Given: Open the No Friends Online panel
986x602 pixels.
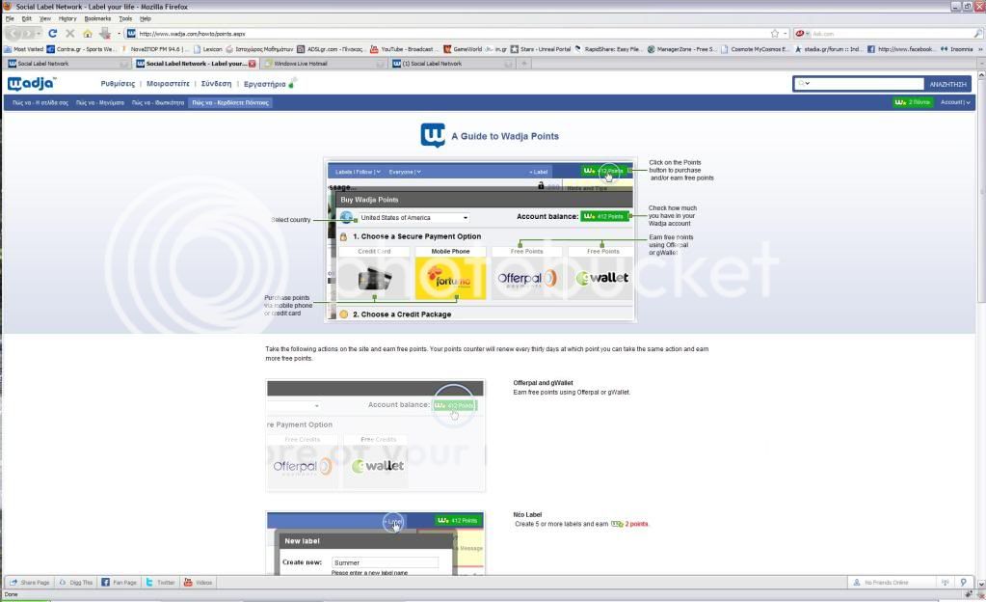Looking at the screenshot, I should pyautogui.click(x=886, y=583).
